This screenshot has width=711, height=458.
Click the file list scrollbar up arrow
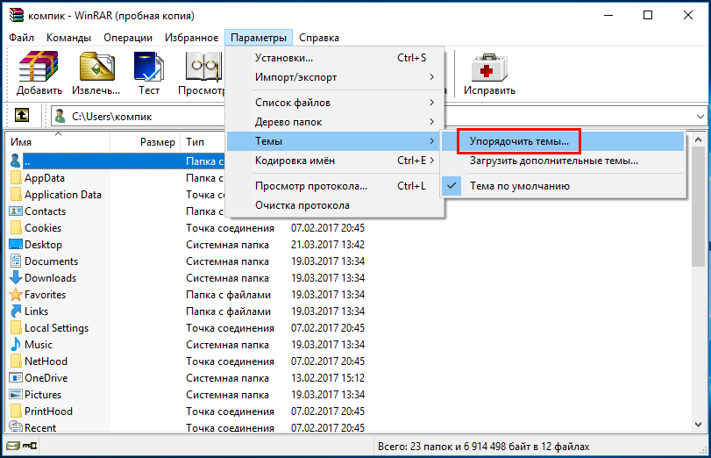pyautogui.click(x=699, y=140)
